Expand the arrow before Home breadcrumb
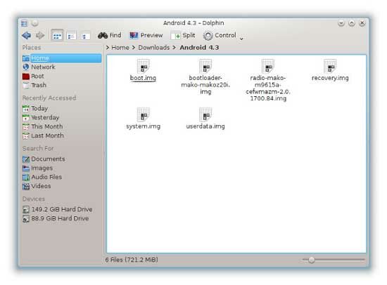Viewport: 387px width, 285px height. (108, 48)
